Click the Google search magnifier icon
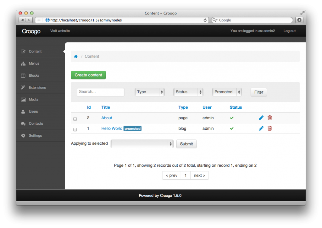 pos(215,20)
